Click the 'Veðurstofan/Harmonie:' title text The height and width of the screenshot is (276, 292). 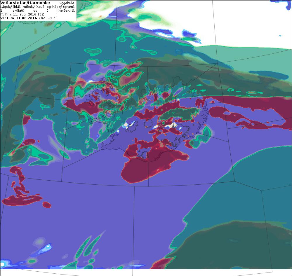coord(25,3)
